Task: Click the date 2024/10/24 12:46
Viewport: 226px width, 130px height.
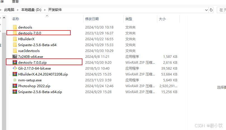Action: (99, 86)
